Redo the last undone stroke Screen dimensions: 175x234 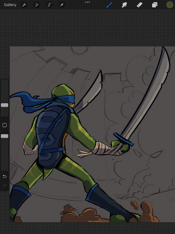point(4,185)
